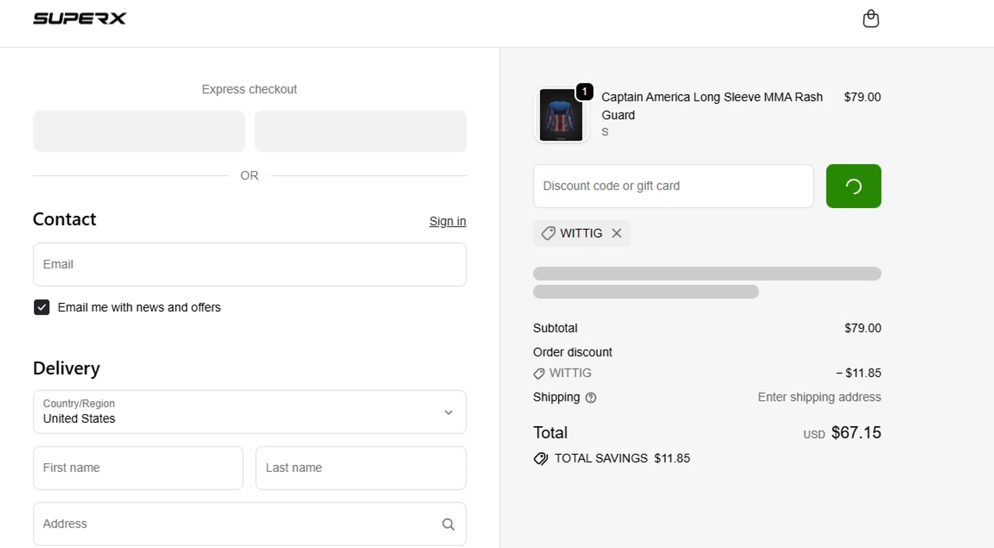Click the Enter shipping address text
Viewport: 994px width, 548px height.
tap(820, 397)
